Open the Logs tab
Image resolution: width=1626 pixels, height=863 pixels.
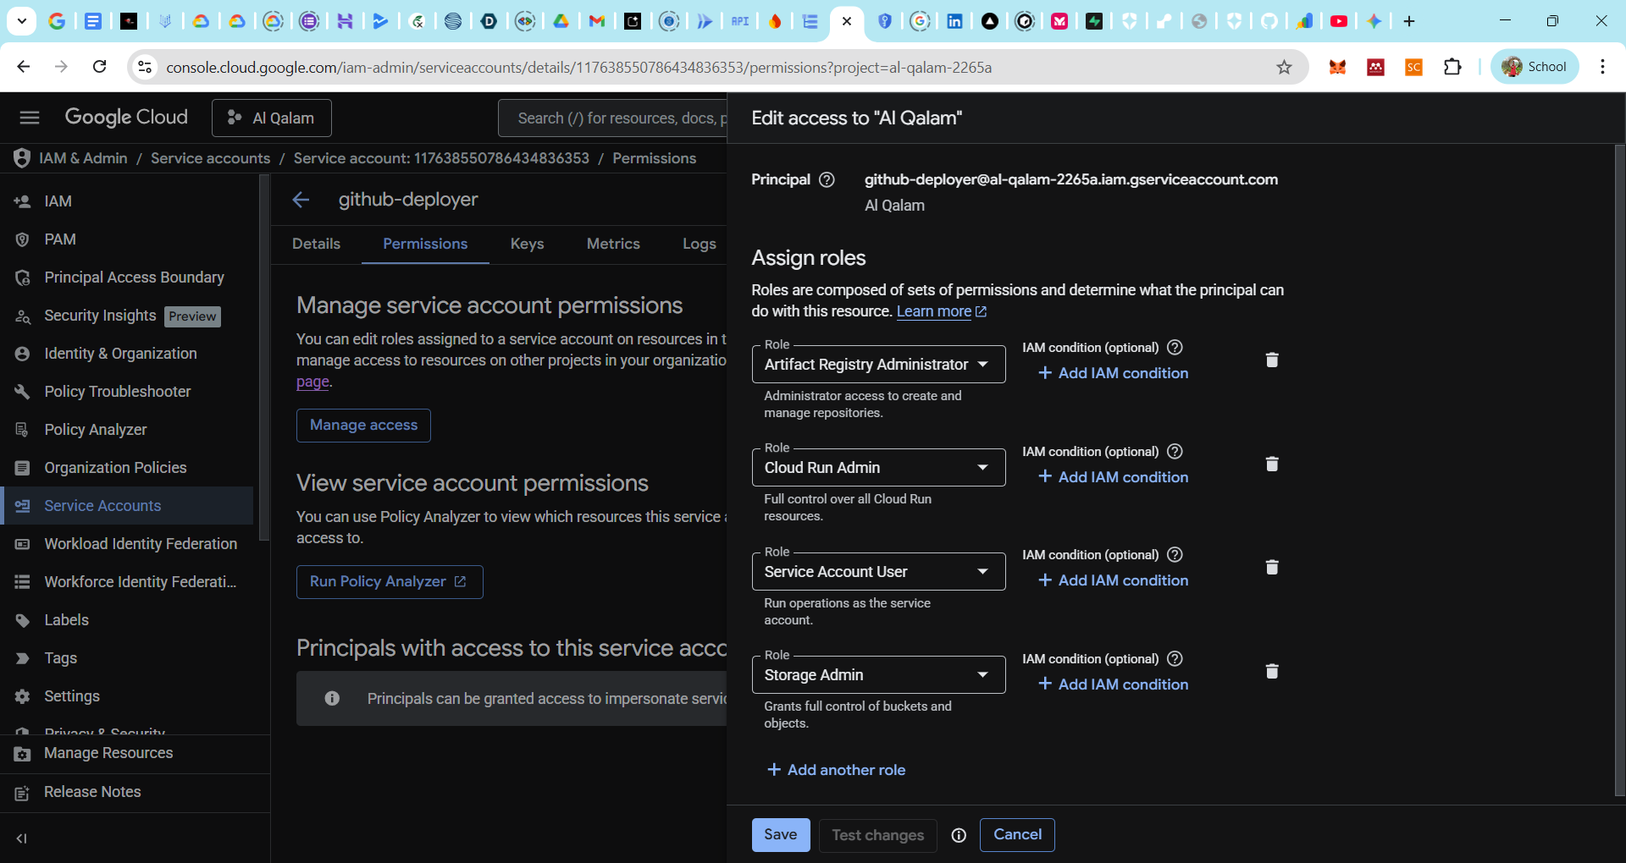700,244
